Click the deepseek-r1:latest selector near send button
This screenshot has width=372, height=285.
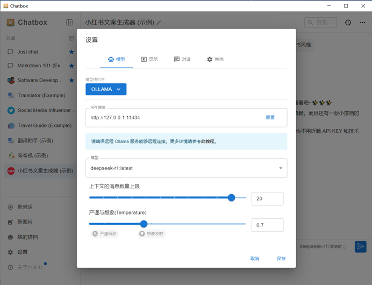point(323,247)
